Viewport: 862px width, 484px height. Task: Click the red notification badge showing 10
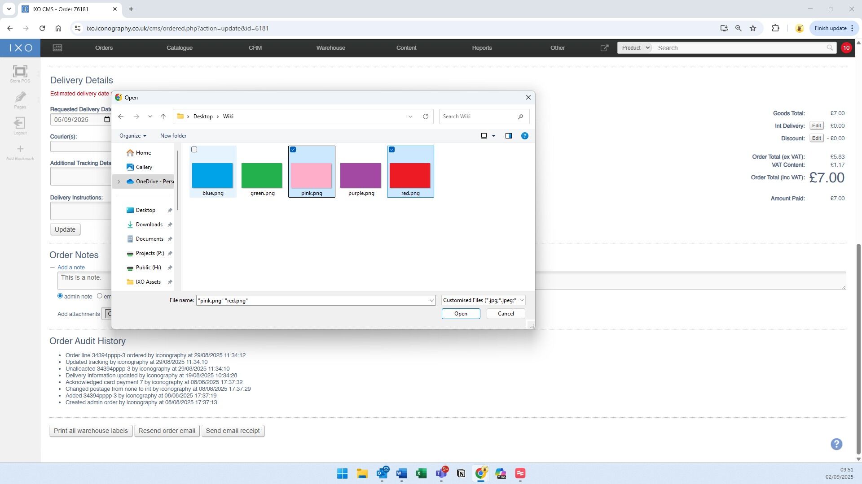coord(846,48)
